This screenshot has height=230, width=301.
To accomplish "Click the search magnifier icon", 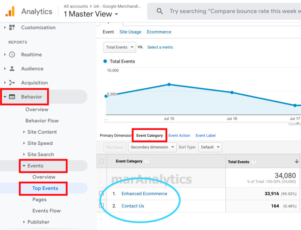I will pos(160,11).
